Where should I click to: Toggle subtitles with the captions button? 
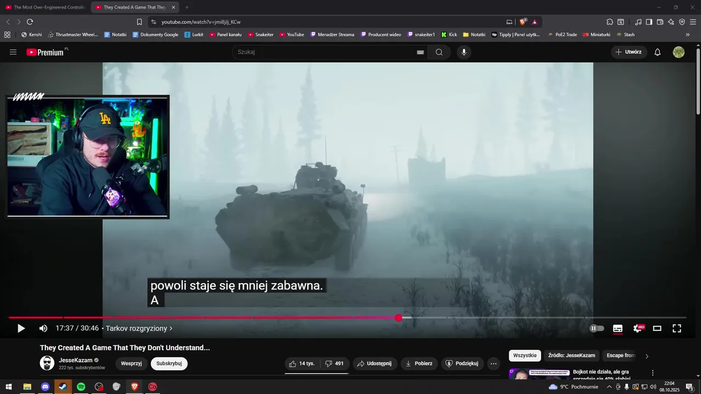(618, 328)
